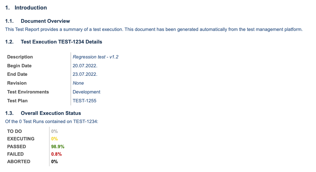Click the Regression test - v1.2 description
The width and height of the screenshot is (316, 172).
(x=96, y=57)
